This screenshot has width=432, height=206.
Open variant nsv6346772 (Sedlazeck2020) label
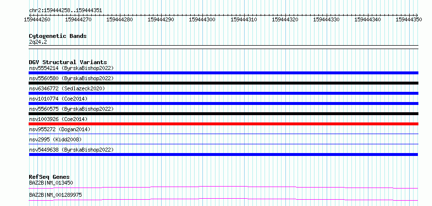[x=67, y=88]
